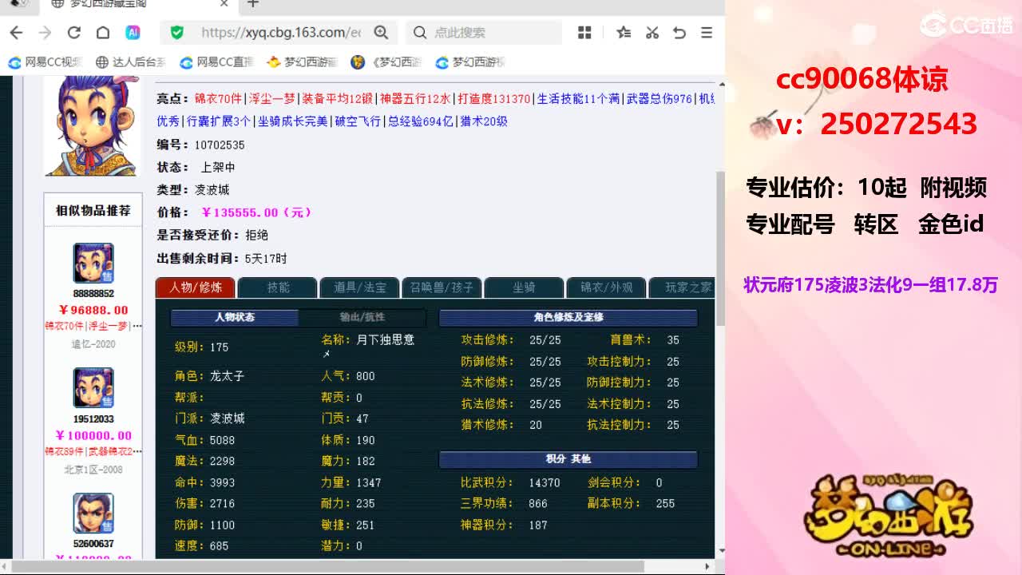Click the highlight tag 锦衣70件
This screenshot has width=1022, height=575.
coord(218,99)
